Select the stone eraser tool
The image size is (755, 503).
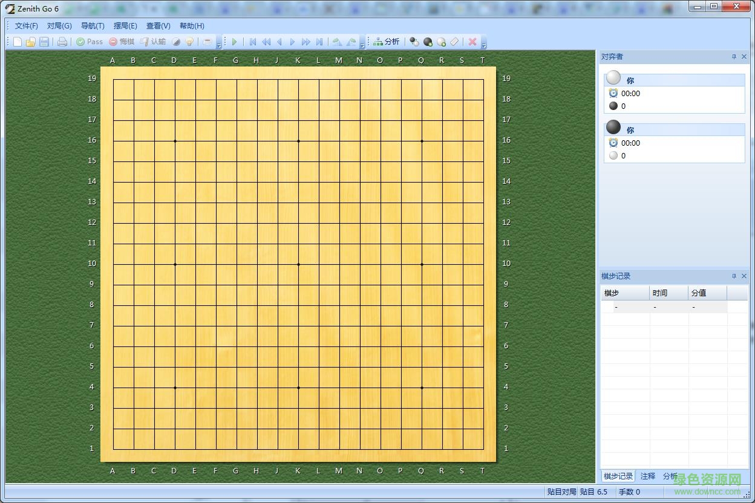455,42
